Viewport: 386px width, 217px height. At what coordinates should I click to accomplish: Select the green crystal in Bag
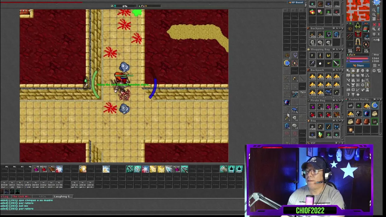pyautogui.click(x=320, y=135)
